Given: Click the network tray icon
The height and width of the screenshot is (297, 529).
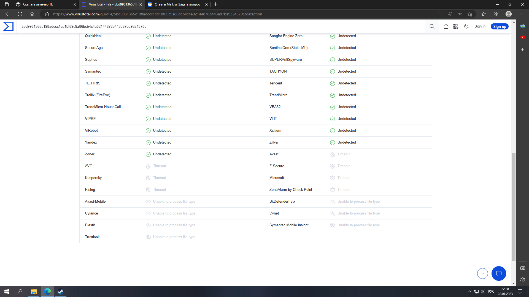Looking at the screenshot, I should coord(476,291).
